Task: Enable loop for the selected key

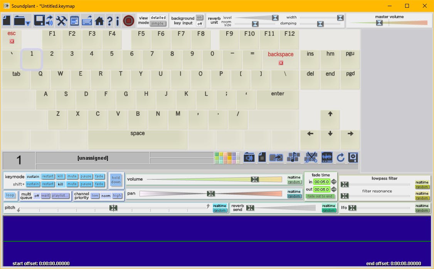Action: 10,195
